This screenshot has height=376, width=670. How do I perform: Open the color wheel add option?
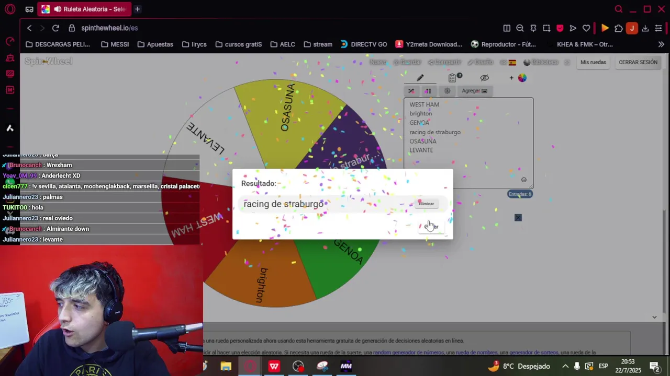[518, 78]
